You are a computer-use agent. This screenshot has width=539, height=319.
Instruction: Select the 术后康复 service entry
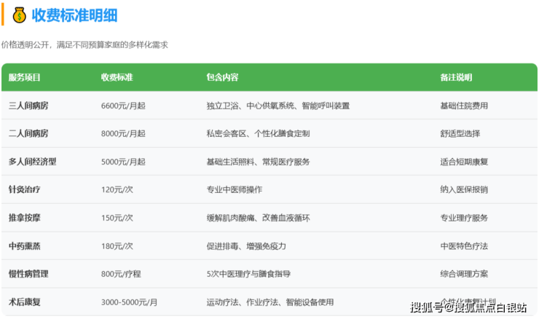click(25, 302)
